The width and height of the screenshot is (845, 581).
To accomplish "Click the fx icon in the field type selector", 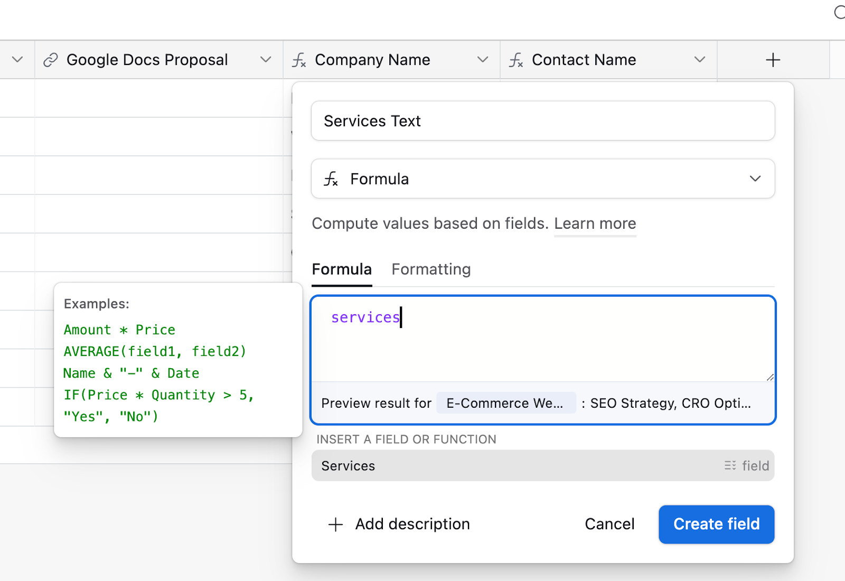I will [331, 179].
